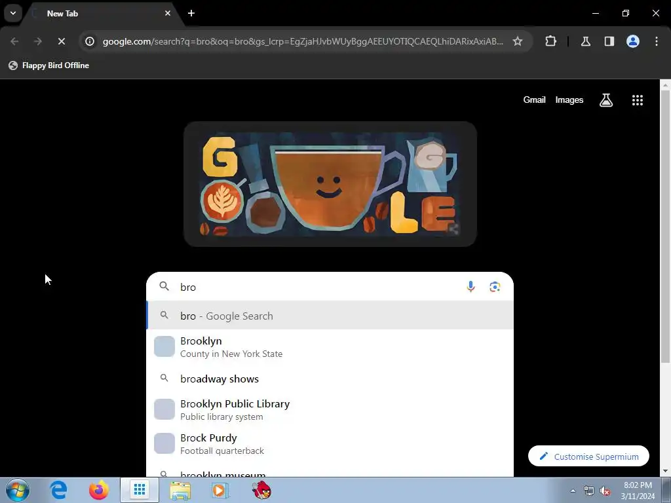Open the tab search dropdown arrow
Viewport: 671px width, 503px height.
click(13, 13)
